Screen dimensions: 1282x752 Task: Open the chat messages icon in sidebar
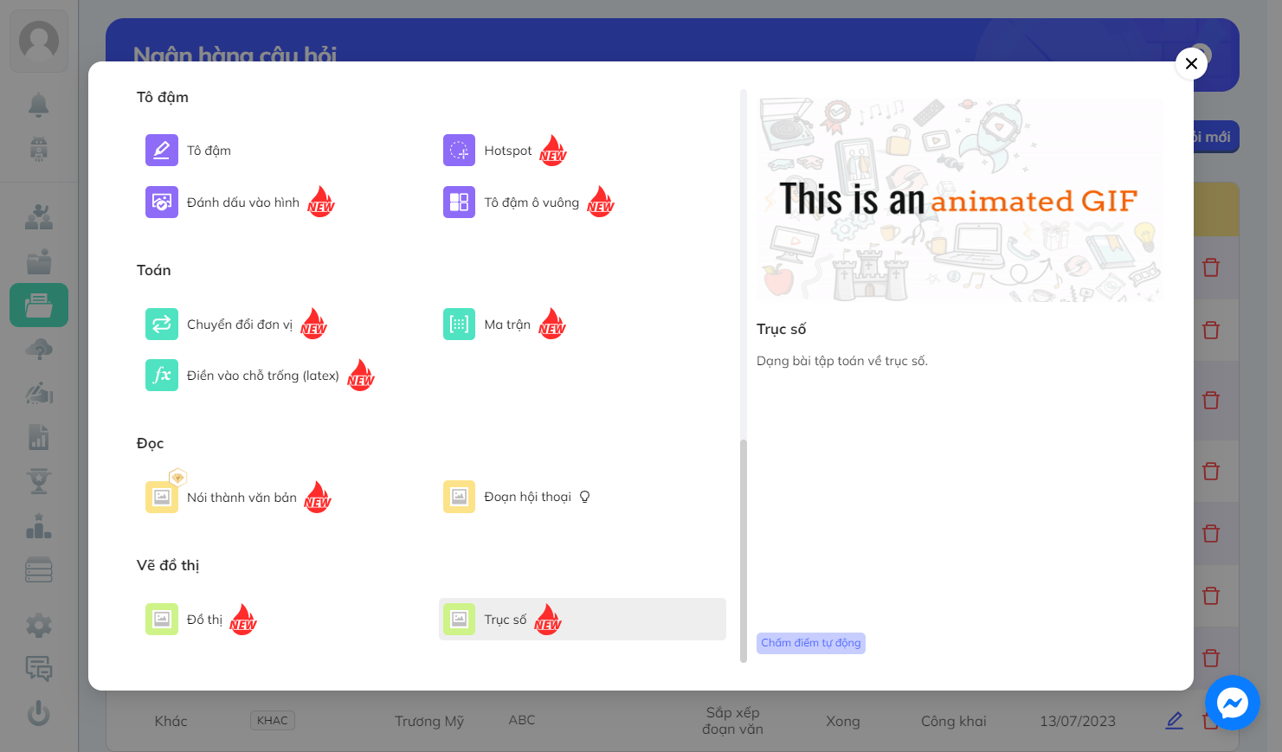(x=39, y=668)
